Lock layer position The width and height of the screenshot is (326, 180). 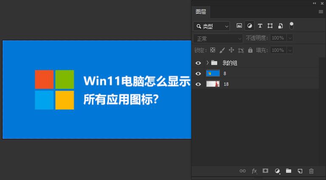231,50
